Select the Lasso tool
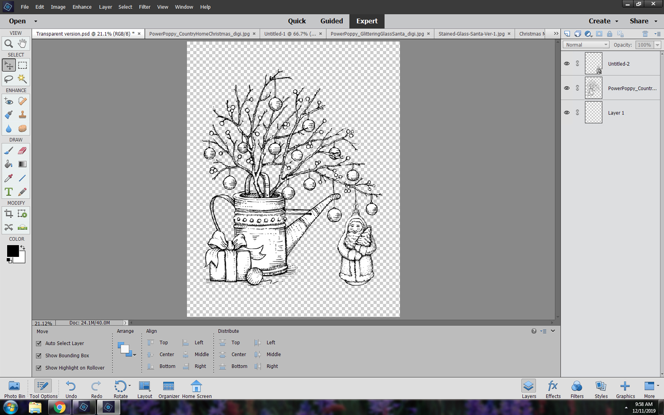664x415 pixels. pyautogui.click(x=9, y=79)
